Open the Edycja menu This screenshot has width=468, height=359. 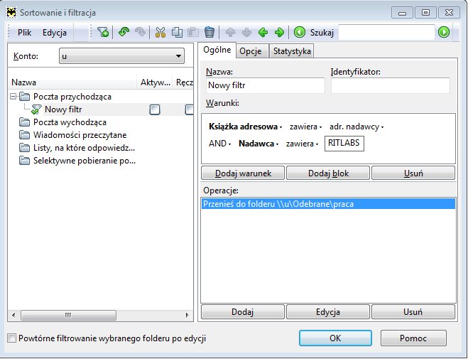pyautogui.click(x=55, y=33)
